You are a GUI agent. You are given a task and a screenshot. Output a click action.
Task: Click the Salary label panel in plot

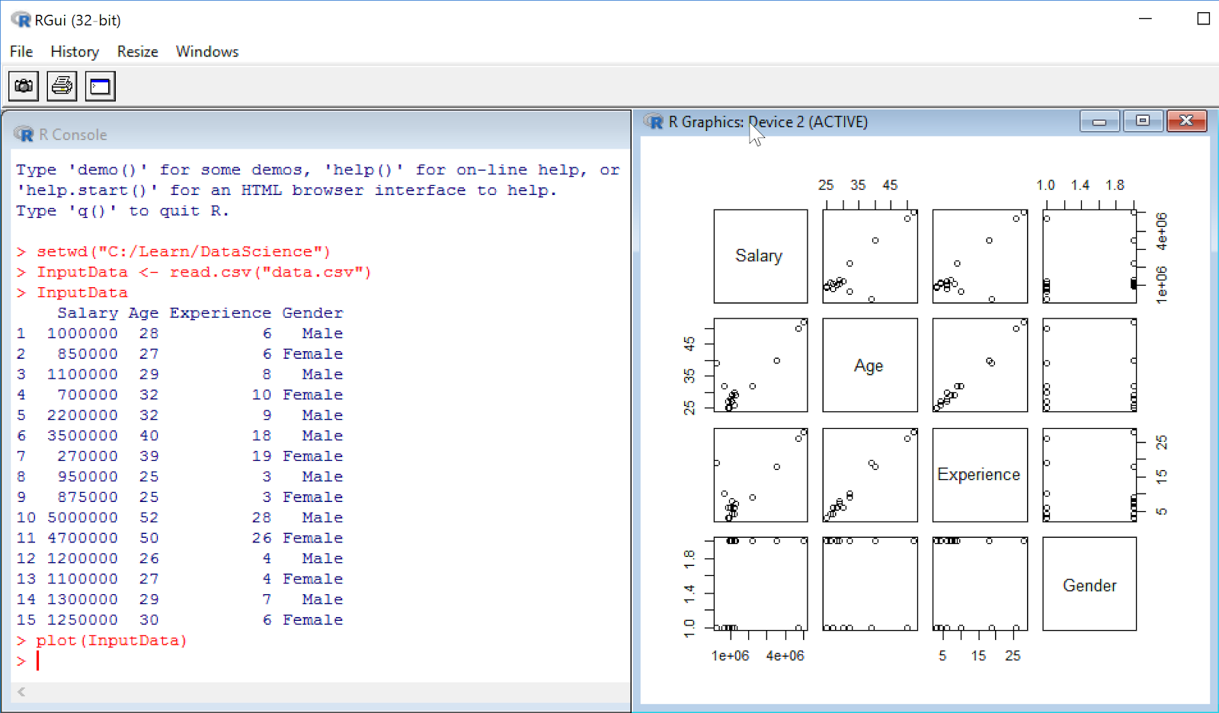point(760,256)
